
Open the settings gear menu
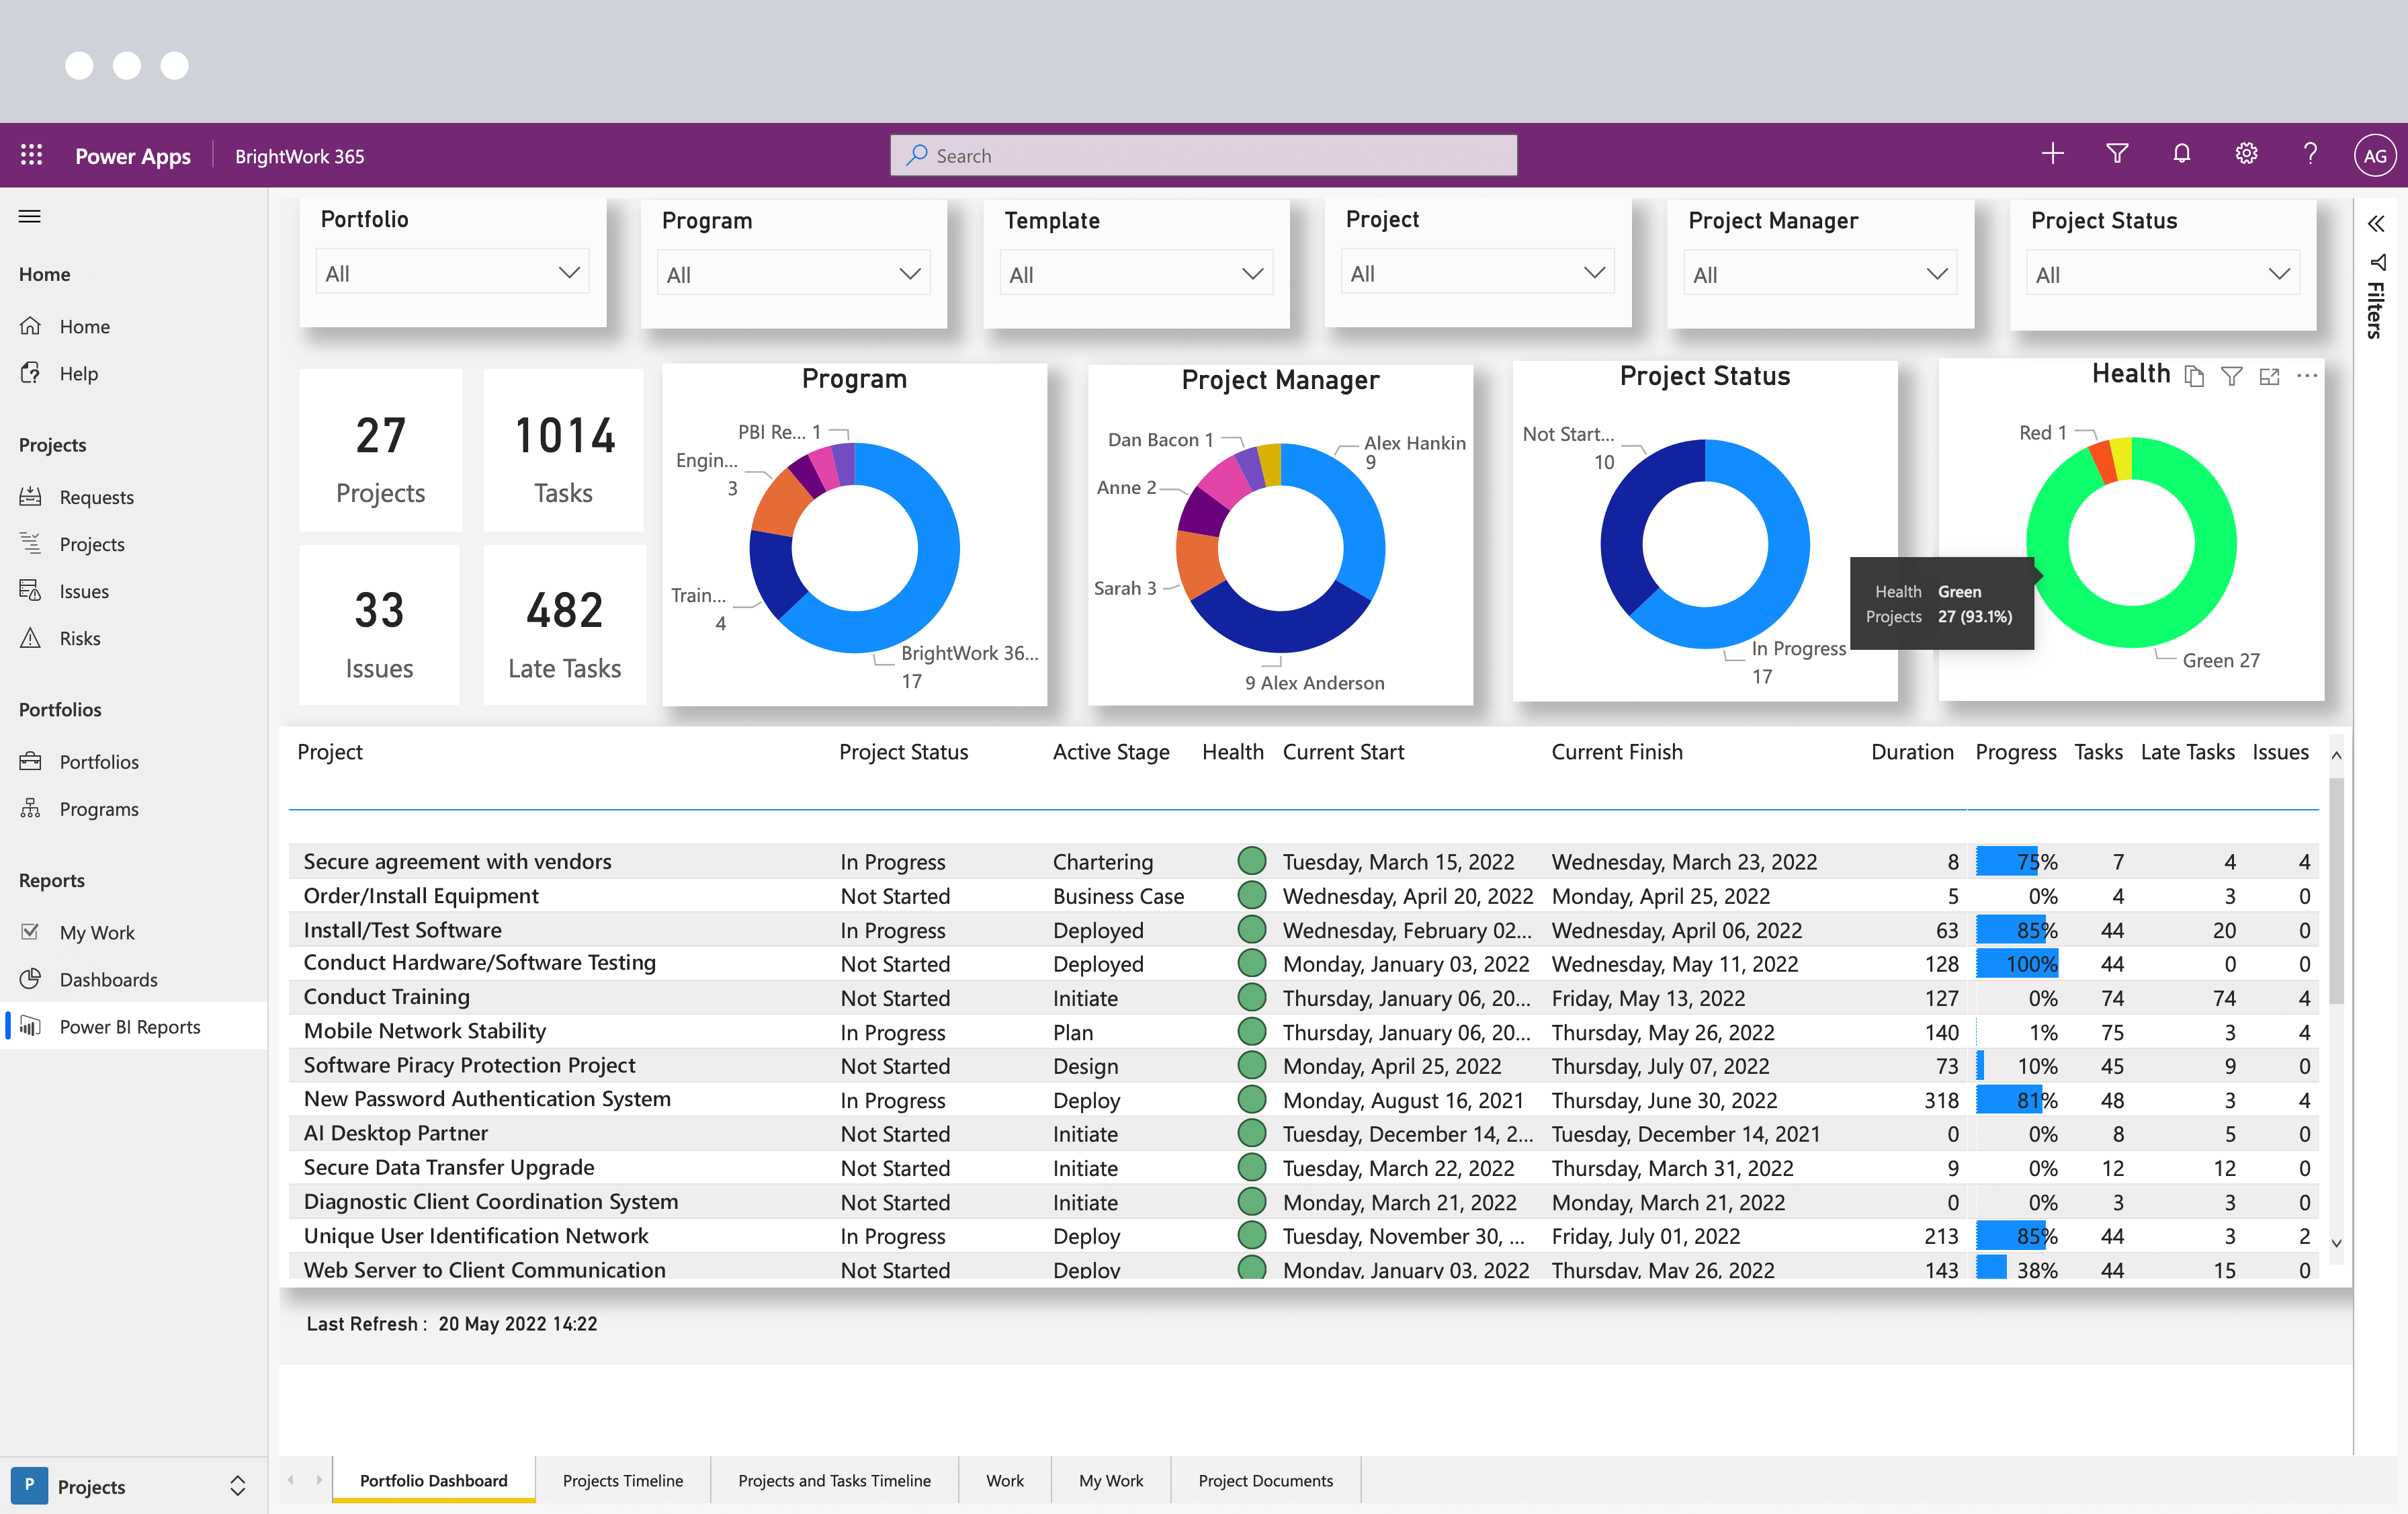2246,154
